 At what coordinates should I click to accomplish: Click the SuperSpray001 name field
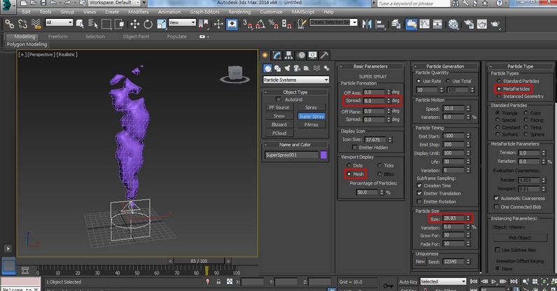(x=291, y=155)
